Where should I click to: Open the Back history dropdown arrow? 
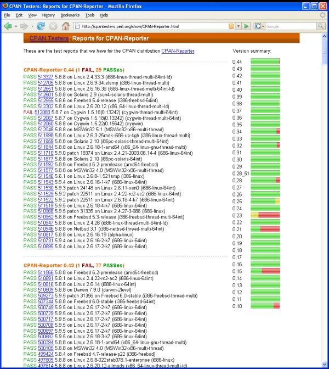point(16,26)
